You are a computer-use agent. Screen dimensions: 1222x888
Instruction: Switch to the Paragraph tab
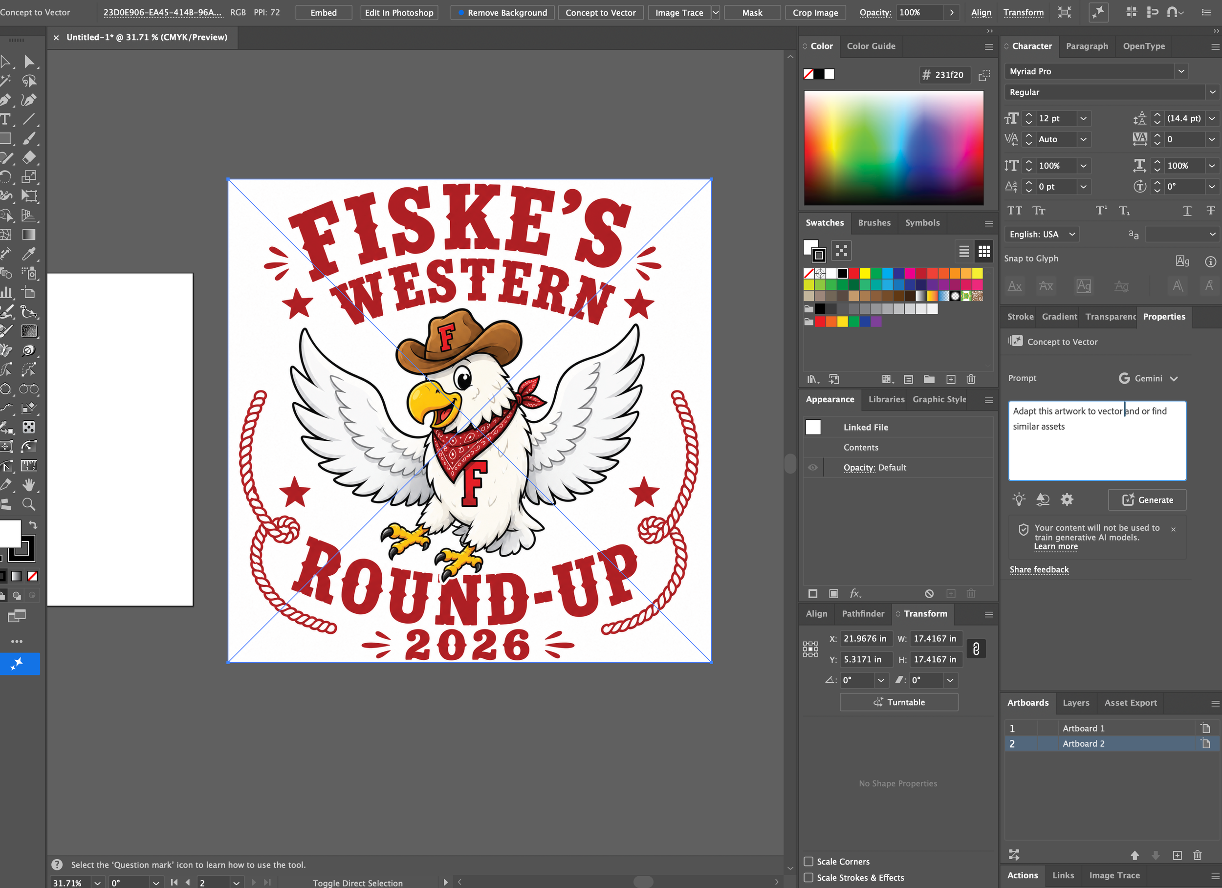[1087, 46]
